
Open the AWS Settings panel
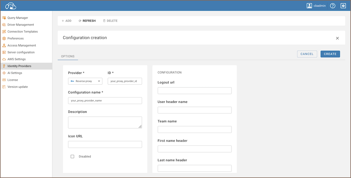[x=18, y=59]
